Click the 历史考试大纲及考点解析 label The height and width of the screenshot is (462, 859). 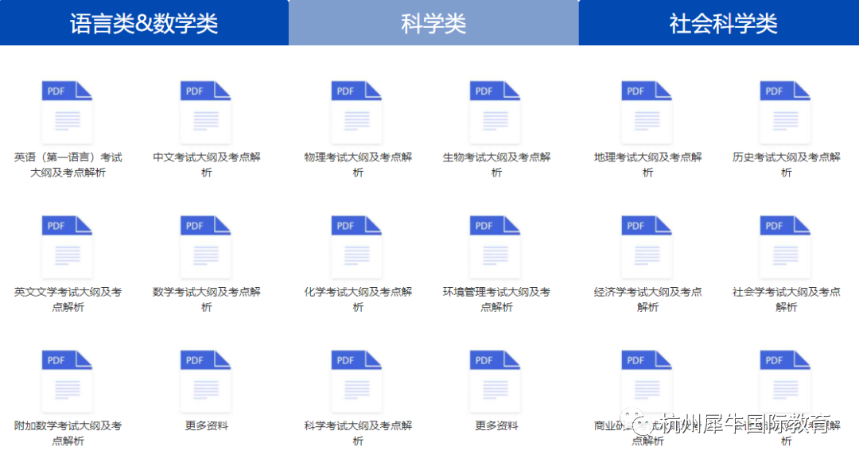786,165
